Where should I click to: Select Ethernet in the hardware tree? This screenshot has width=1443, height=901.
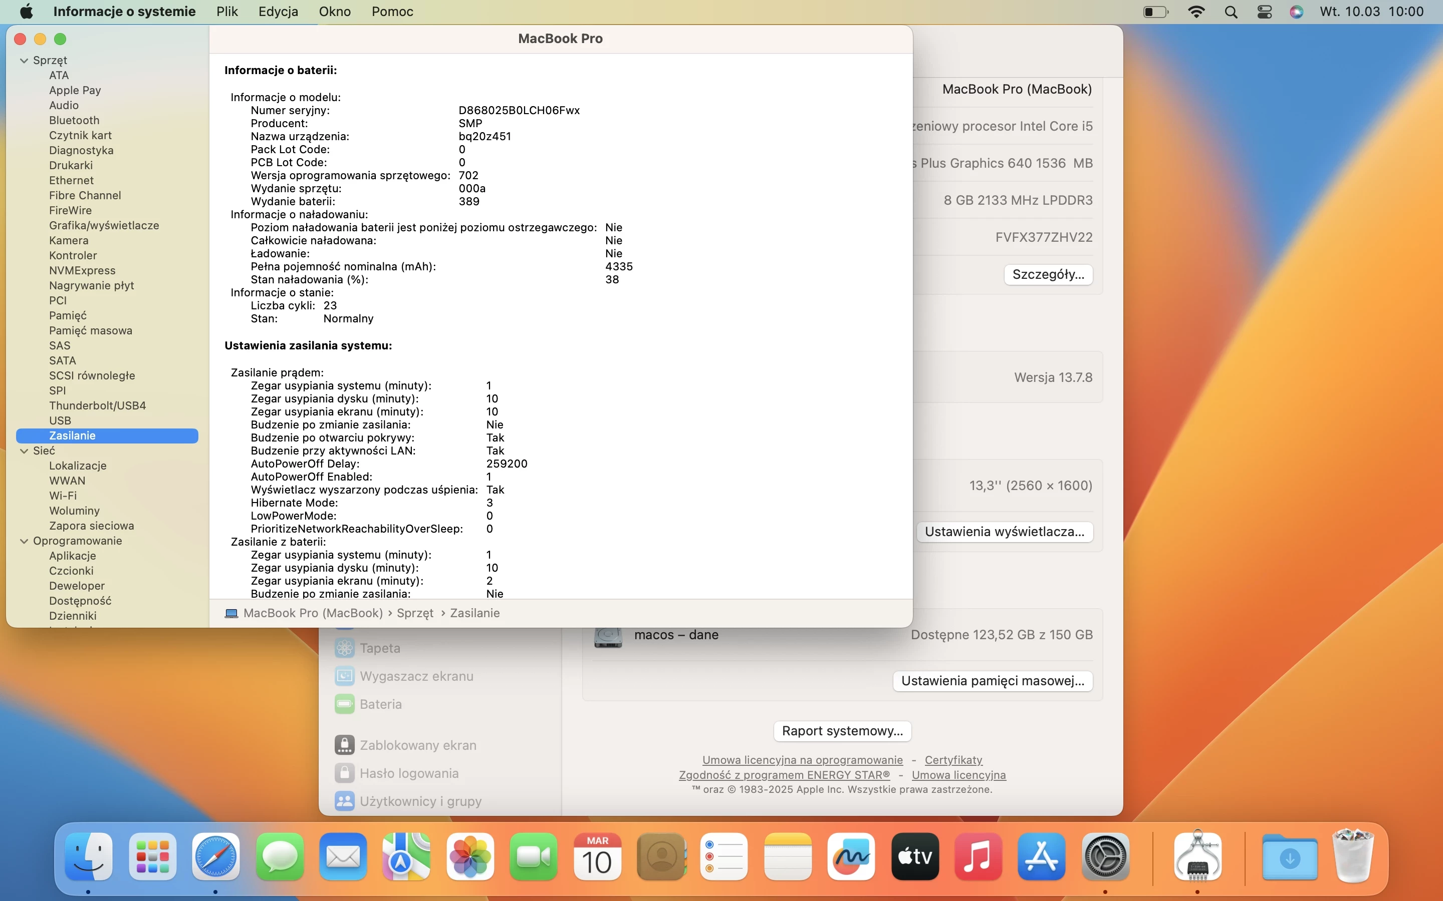(71, 180)
